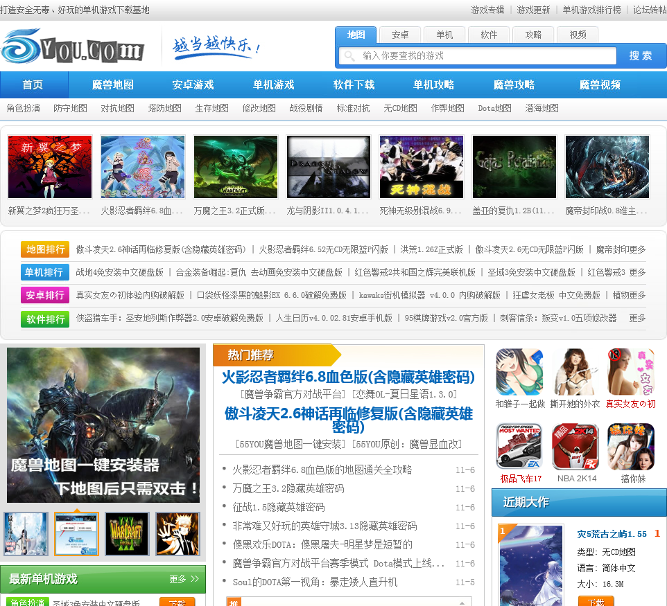
Task: Open the 真实女友 app icon
Action: point(630,373)
